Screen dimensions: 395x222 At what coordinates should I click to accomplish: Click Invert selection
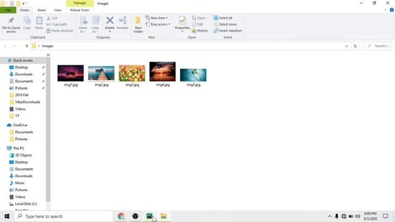coord(228,31)
